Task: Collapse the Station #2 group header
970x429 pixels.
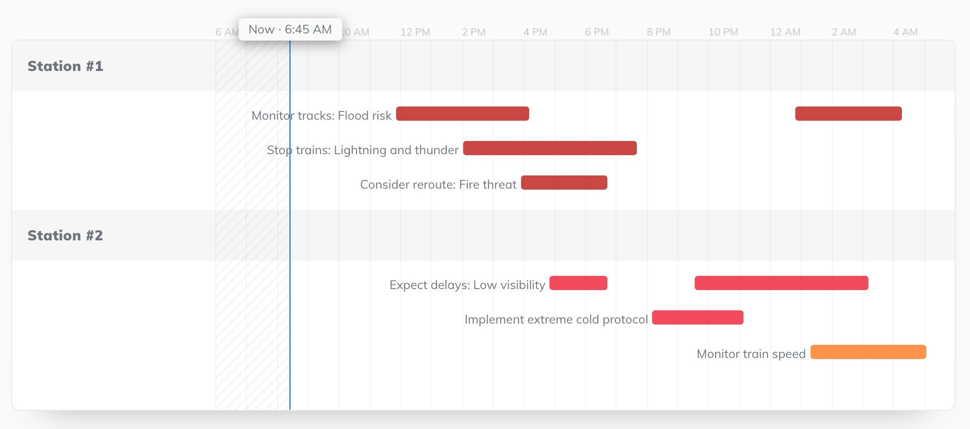Action: click(66, 236)
